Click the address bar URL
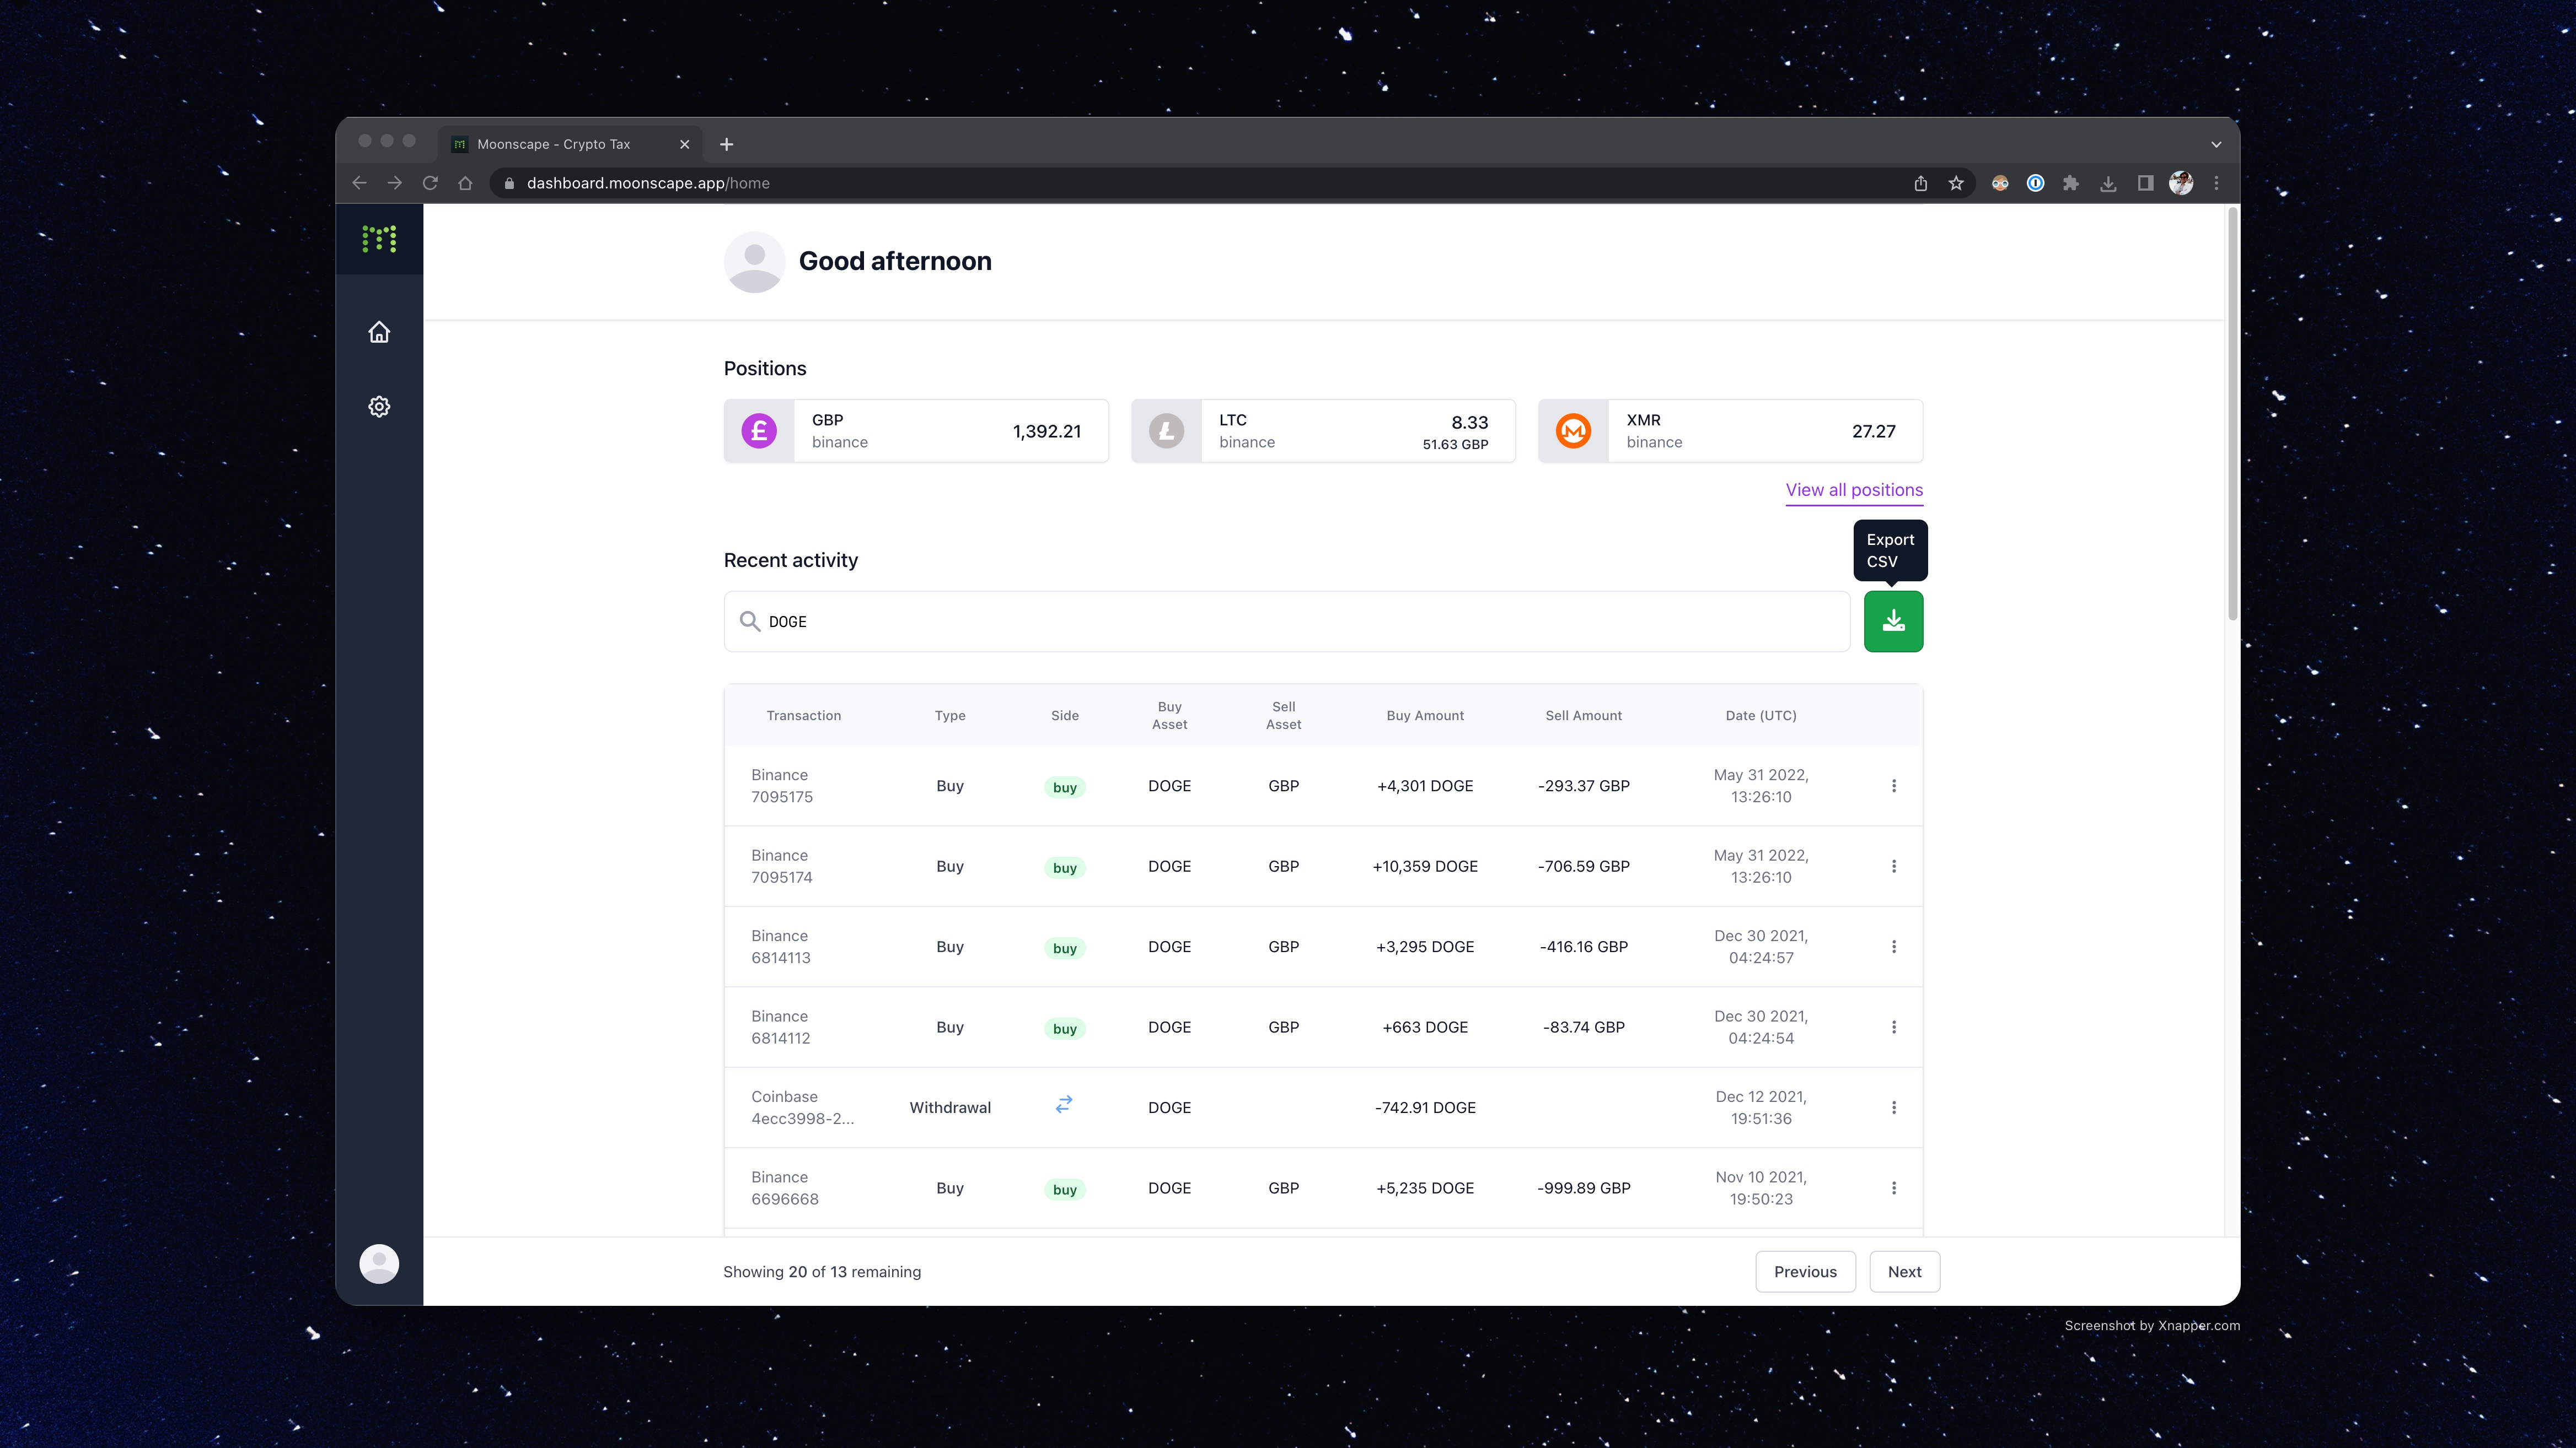This screenshot has height=1448, width=2576. pyautogui.click(x=648, y=183)
